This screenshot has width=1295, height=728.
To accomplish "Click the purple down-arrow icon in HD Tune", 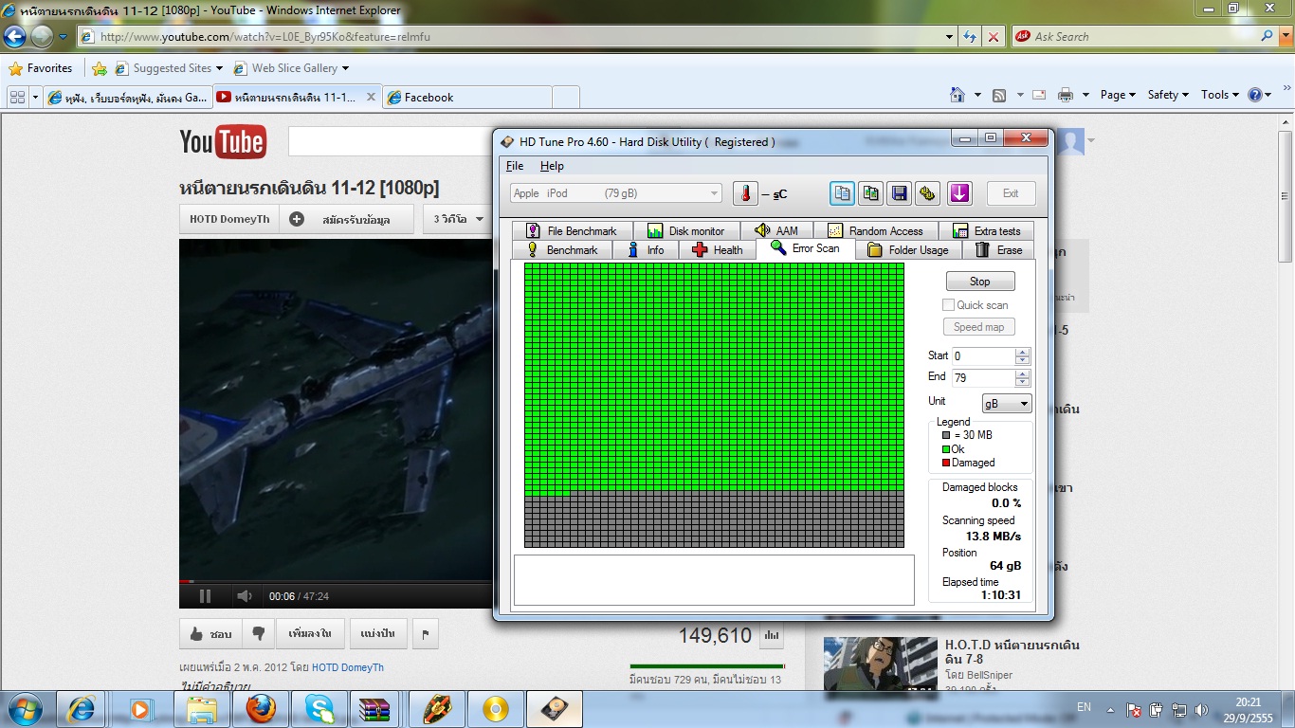I will (x=959, y=193).
